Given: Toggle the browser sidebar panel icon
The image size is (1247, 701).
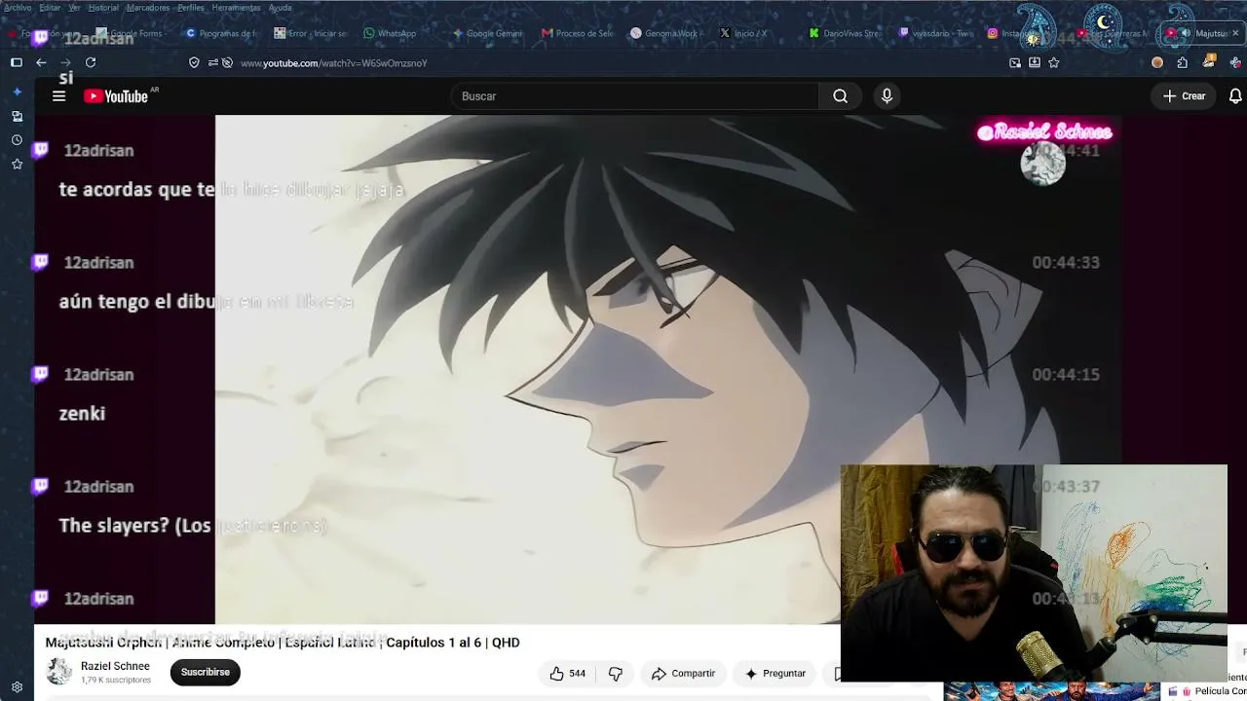Looking at the screenshot, I should click(16, 62).
